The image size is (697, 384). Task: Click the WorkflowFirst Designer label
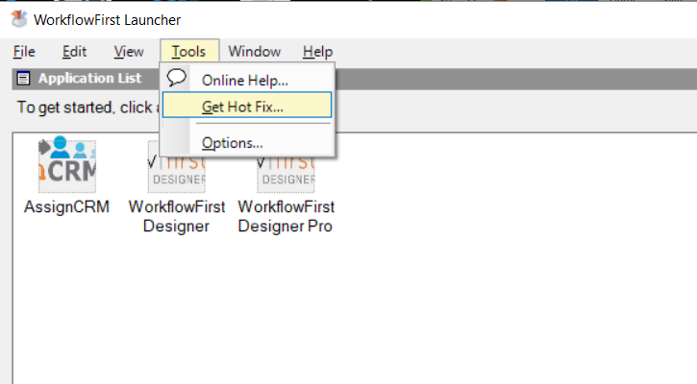177,217
